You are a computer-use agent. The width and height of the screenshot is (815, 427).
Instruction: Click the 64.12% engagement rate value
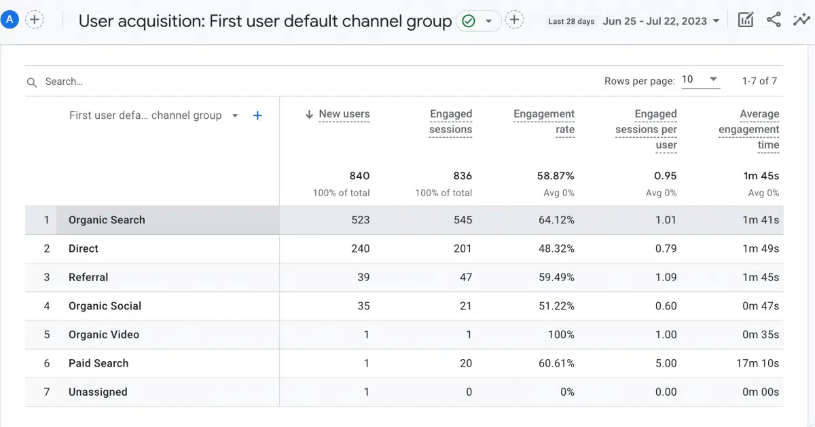[555, 220]
